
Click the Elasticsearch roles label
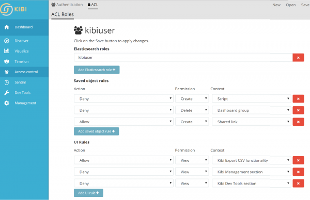point(91,49)
